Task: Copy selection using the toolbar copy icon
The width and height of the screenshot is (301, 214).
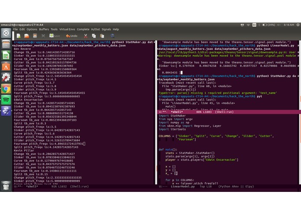Action: 94,36
